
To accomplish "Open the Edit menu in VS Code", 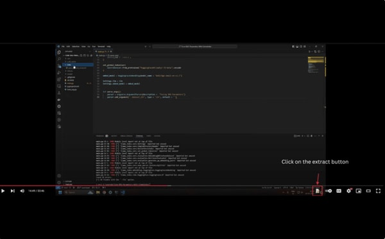I will (68, 46).
